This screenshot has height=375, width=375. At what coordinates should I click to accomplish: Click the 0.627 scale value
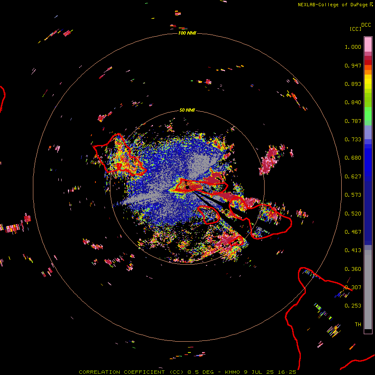tap(353, 177)
